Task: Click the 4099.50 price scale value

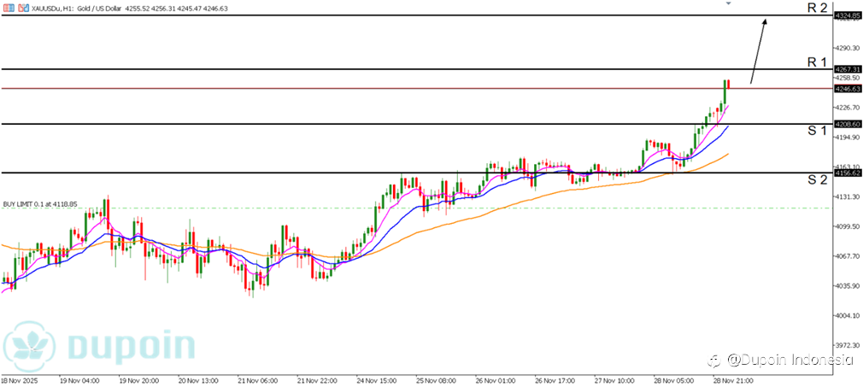Action: [848, 226]
